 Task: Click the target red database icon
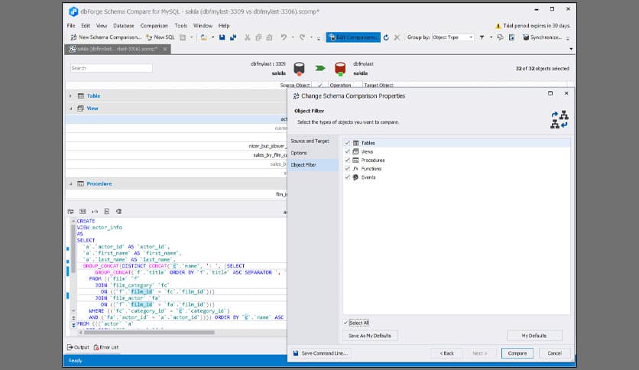point(340,69)
